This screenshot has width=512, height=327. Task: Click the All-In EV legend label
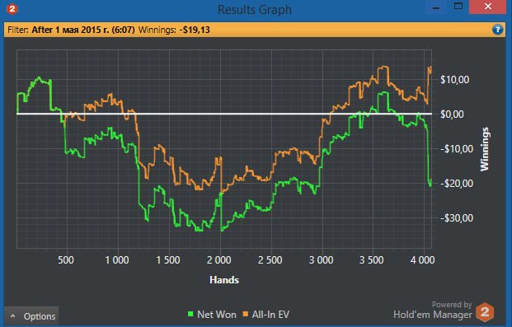[270, 315]
